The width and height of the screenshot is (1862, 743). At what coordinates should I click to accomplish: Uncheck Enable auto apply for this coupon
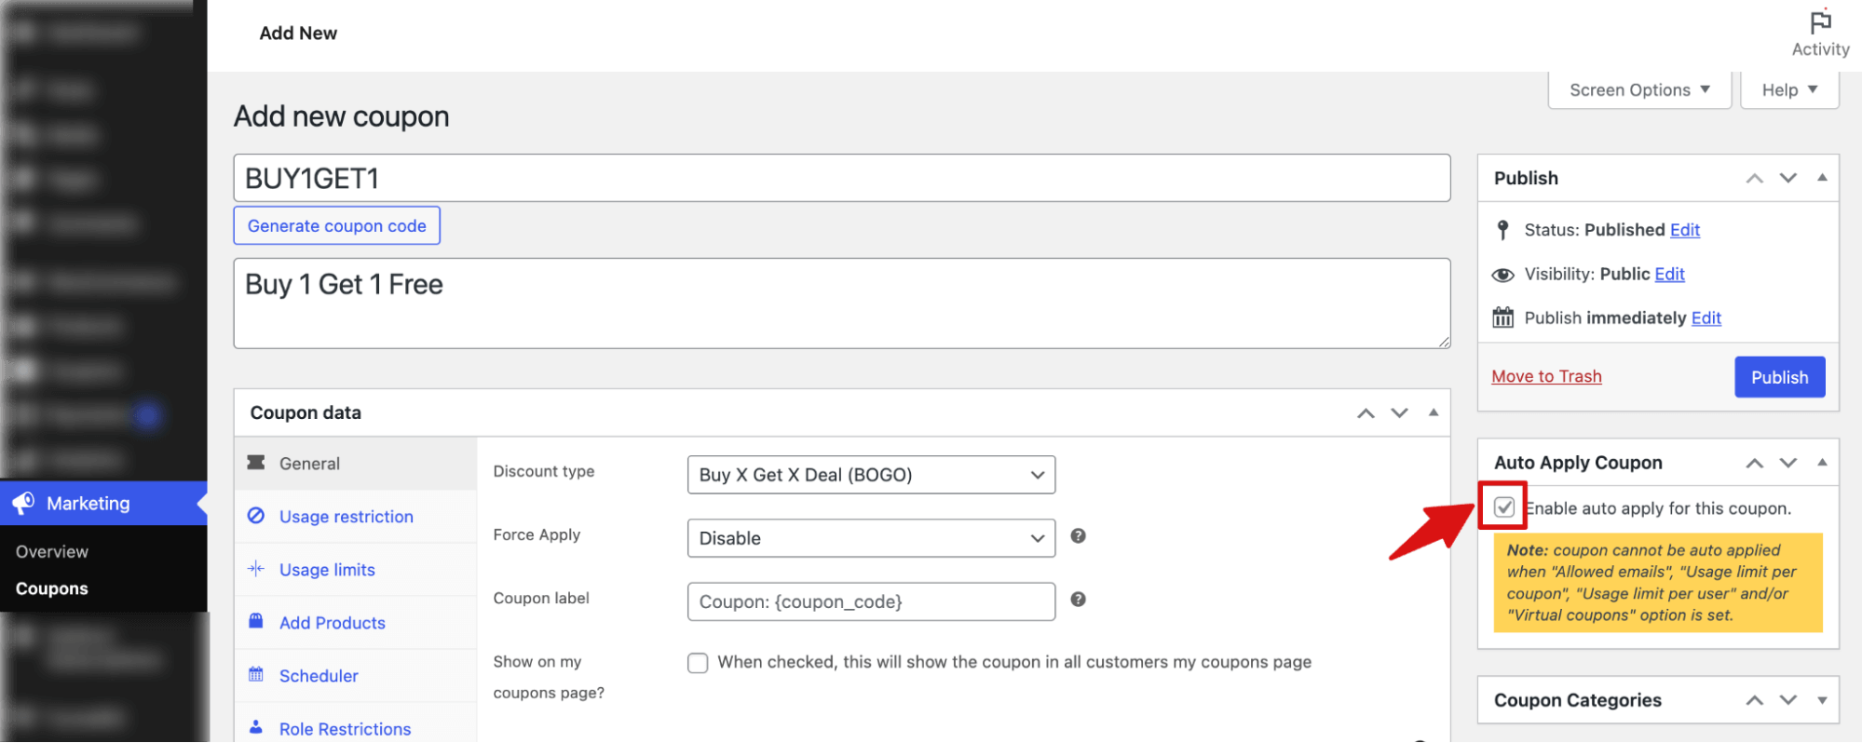1504,507
